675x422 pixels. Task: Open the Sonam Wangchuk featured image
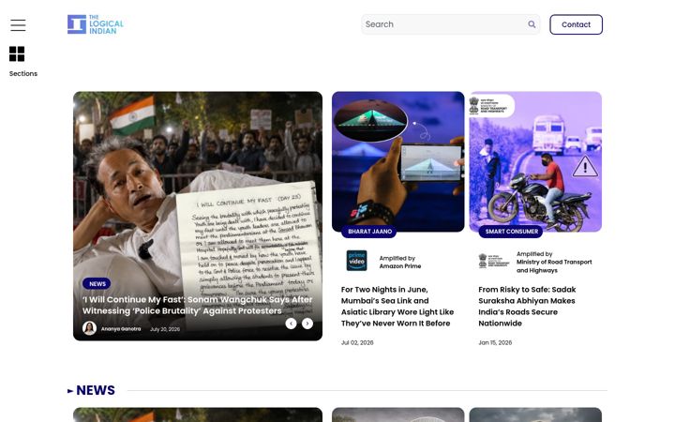coord(198,216)
